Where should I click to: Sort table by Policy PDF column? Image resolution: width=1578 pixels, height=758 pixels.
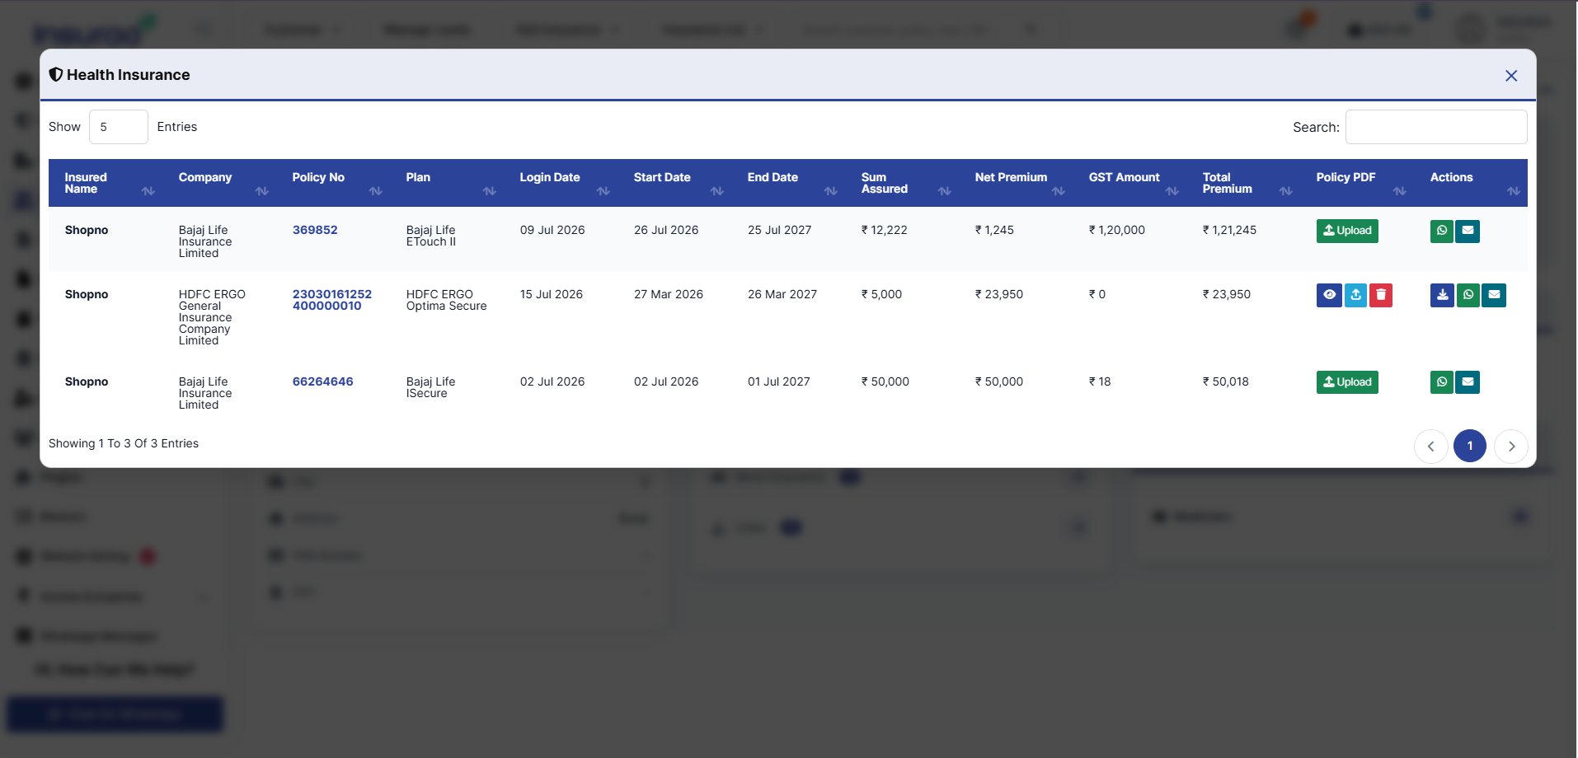tap(1357, 183)
